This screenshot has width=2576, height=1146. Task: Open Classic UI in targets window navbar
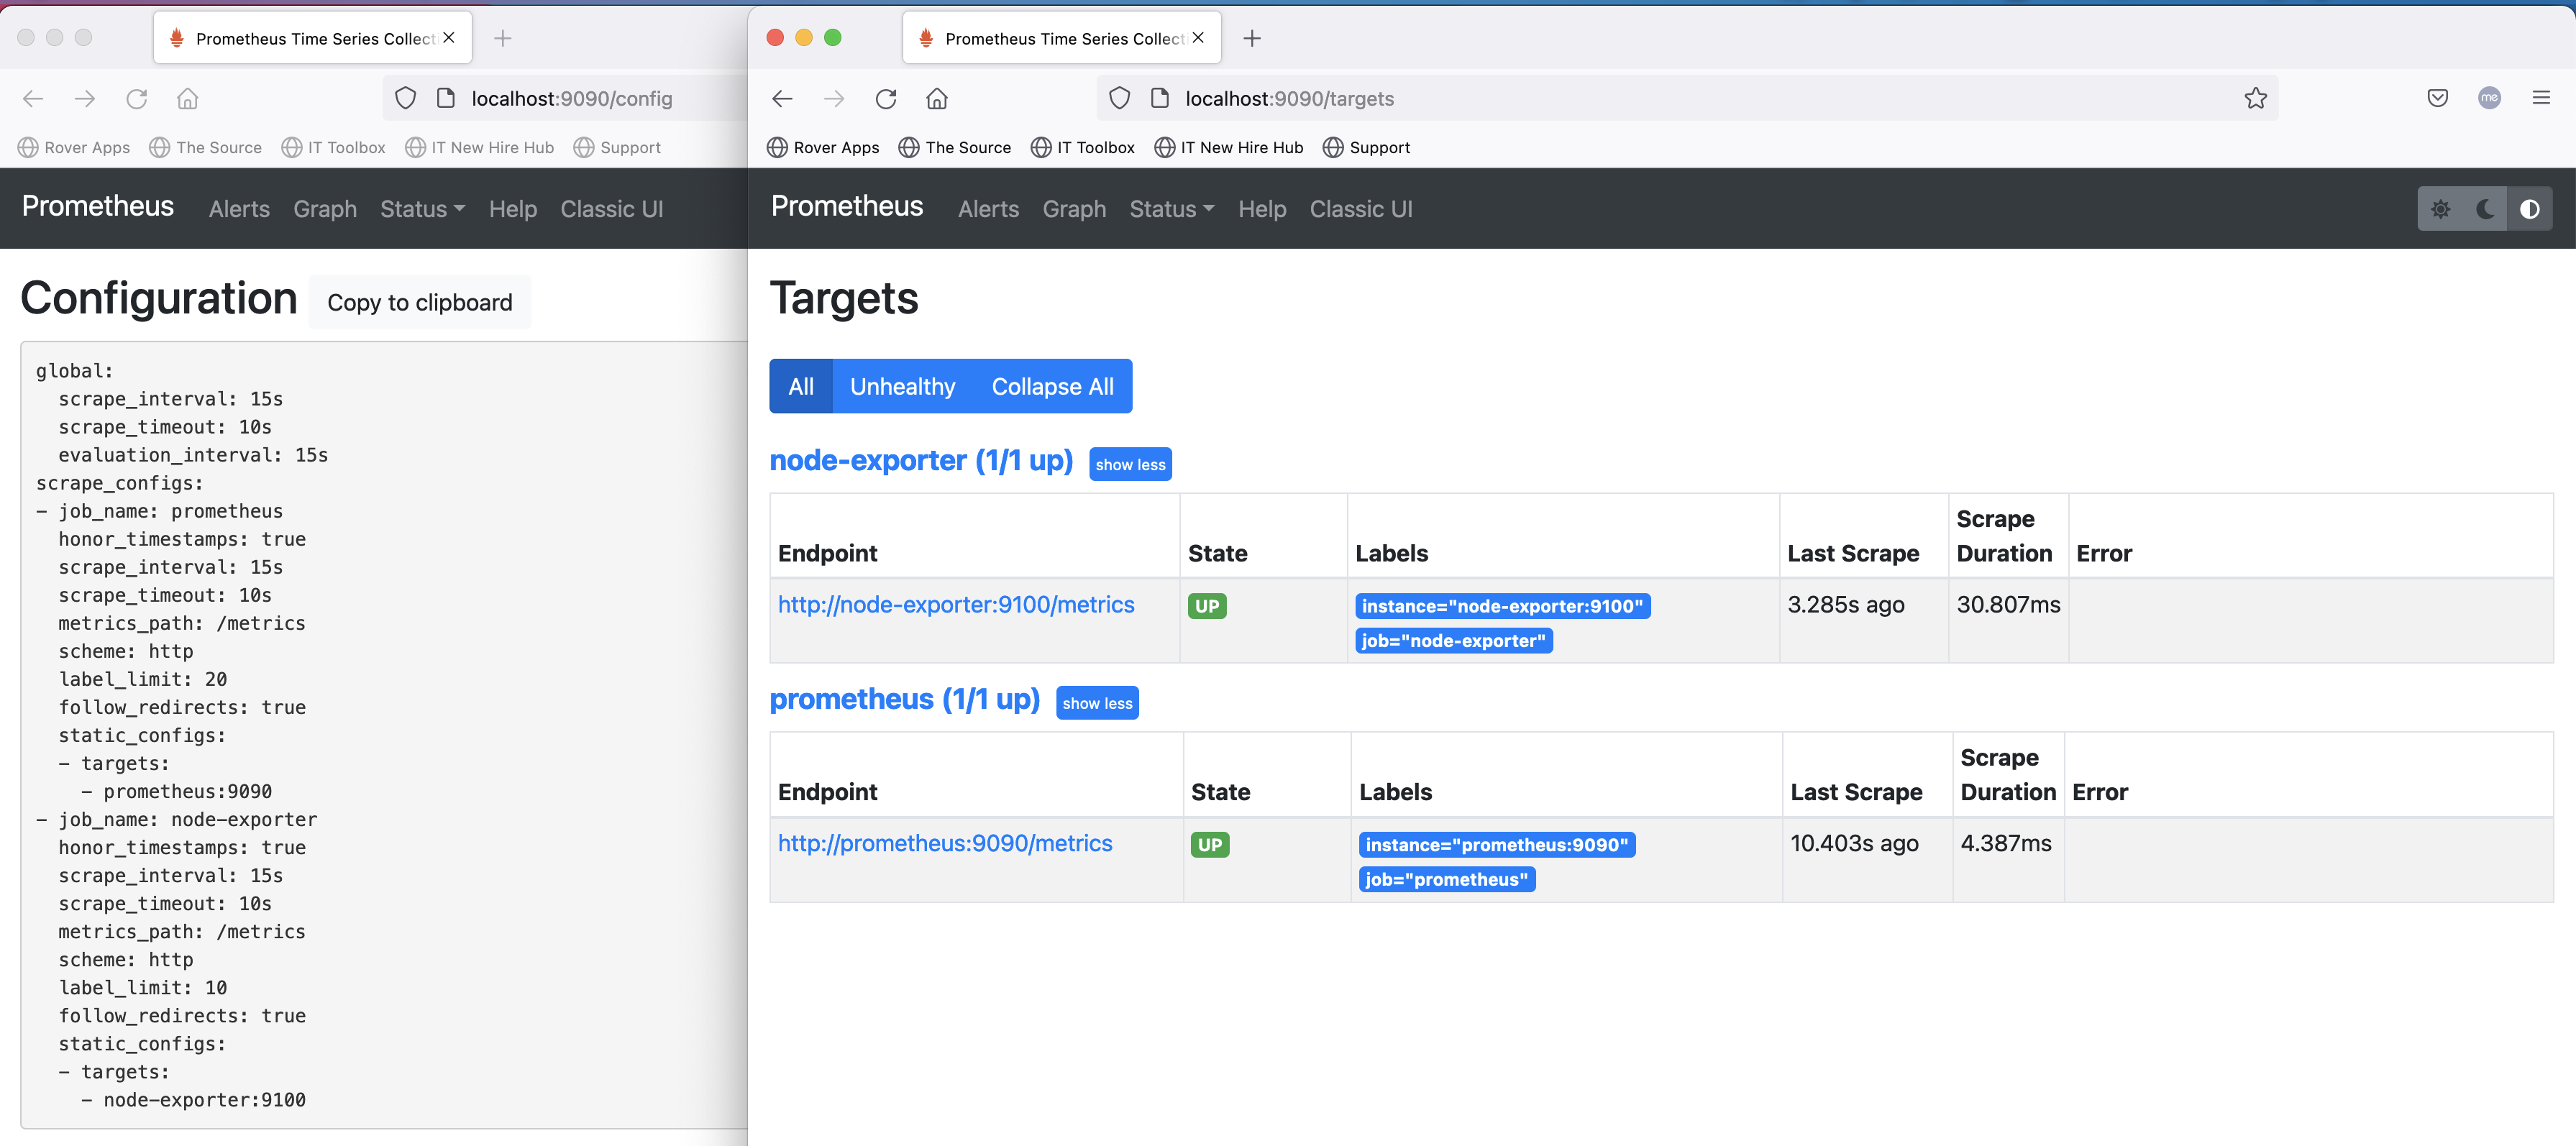(1361, 209)
